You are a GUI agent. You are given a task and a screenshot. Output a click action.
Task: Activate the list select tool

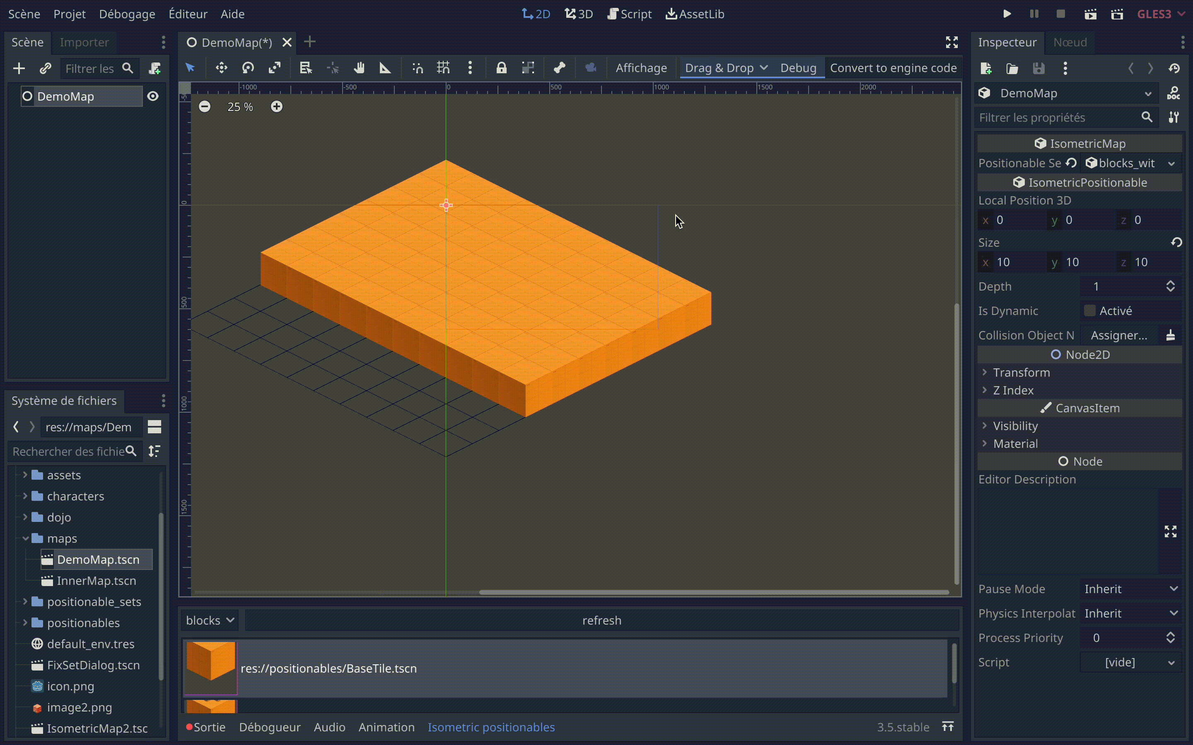point(306,68)
